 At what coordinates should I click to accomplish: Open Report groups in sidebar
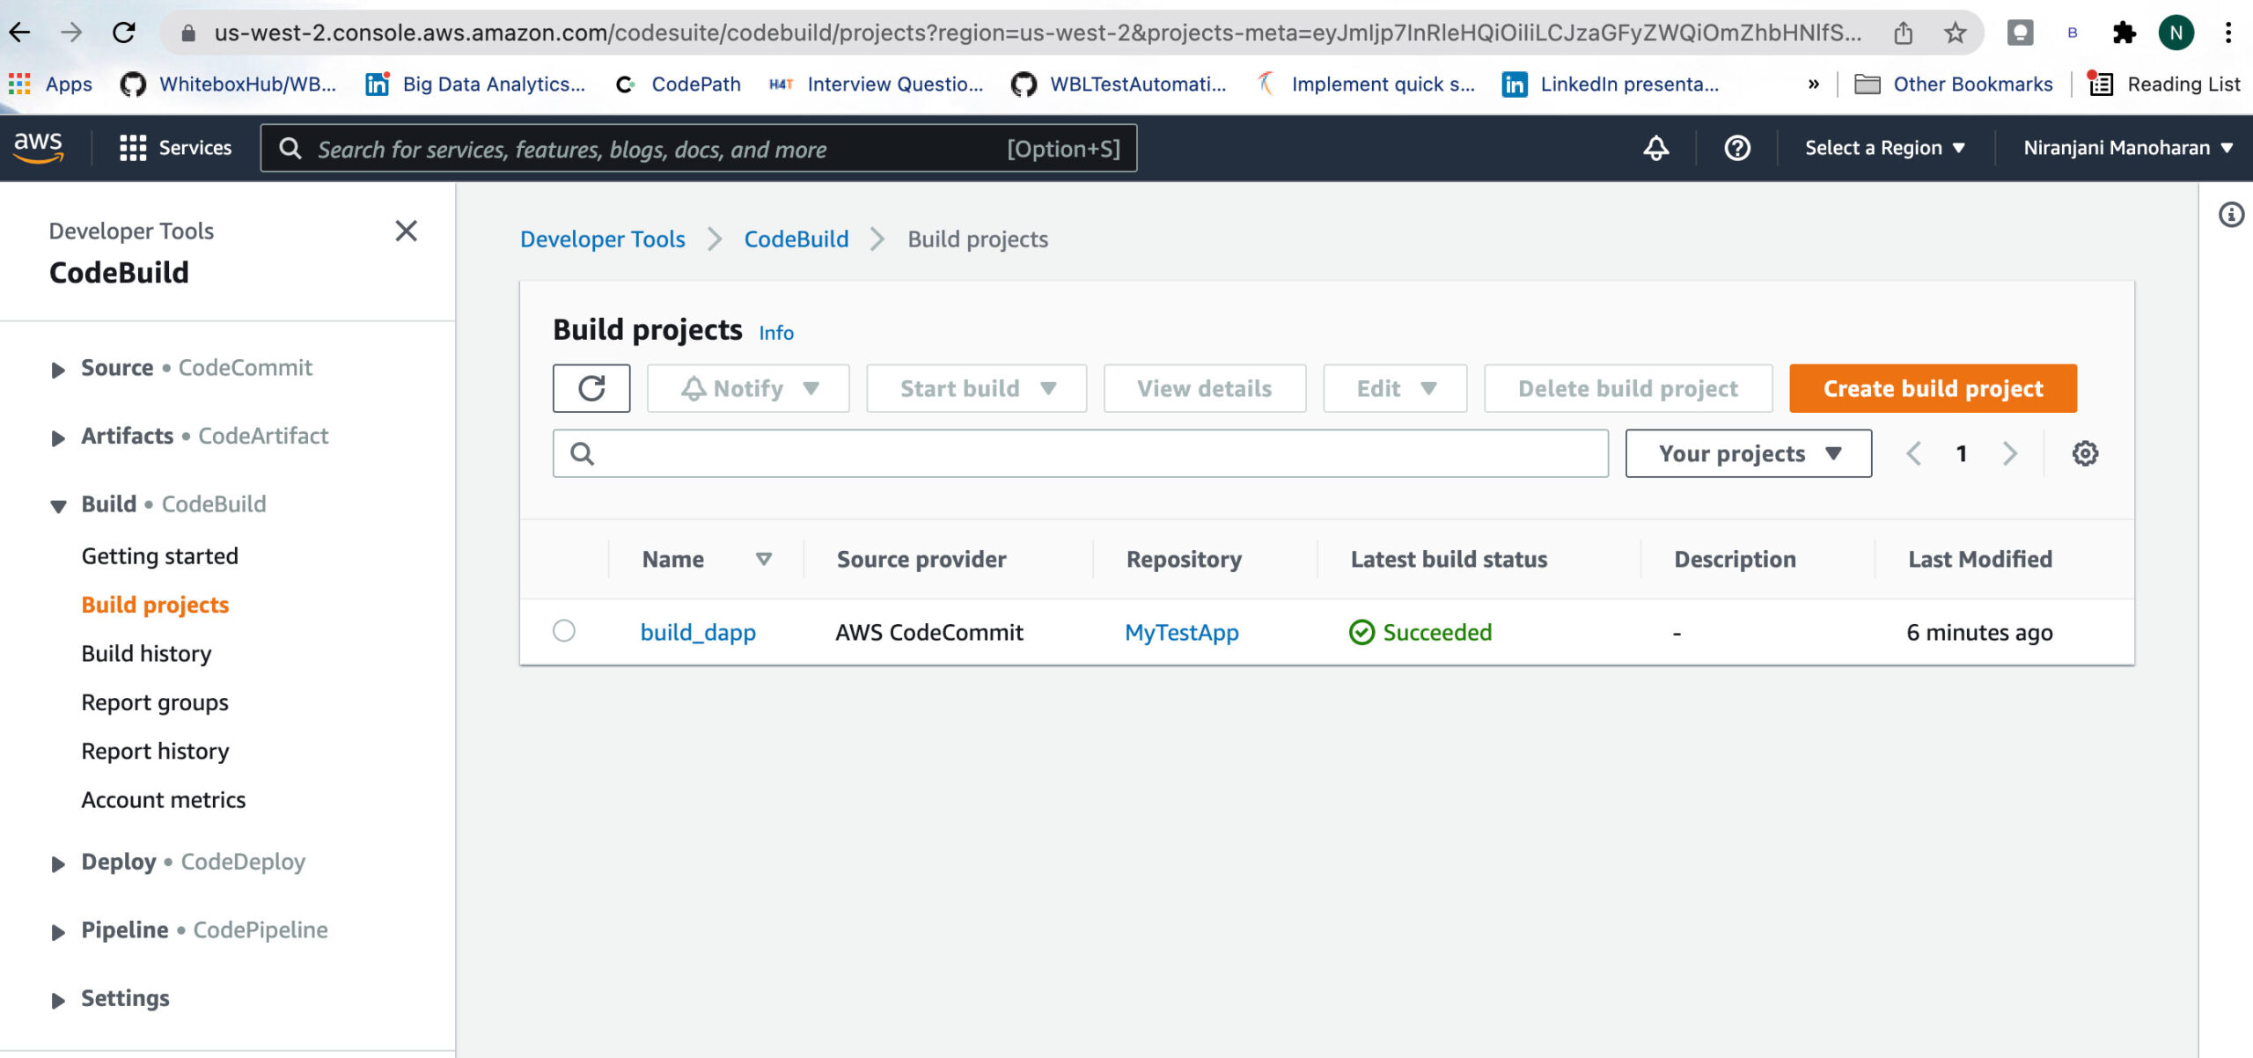click(155, 702)
